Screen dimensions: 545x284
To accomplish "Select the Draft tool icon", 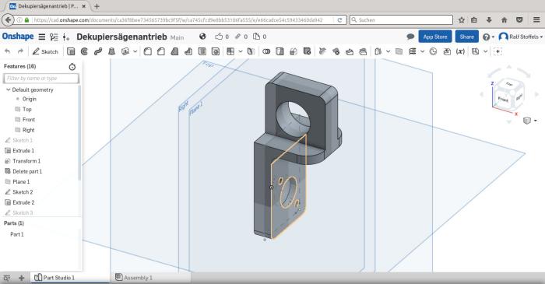I will (174, 51).
